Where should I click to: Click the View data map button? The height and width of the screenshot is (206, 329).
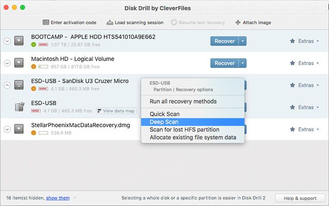[x=116, y=111]
